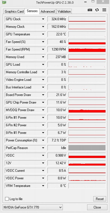Open the PerfCap Reason dropdown arrow
Image resolution: width=110 pixels, height=213 pixels.
(x=43, y=148)
